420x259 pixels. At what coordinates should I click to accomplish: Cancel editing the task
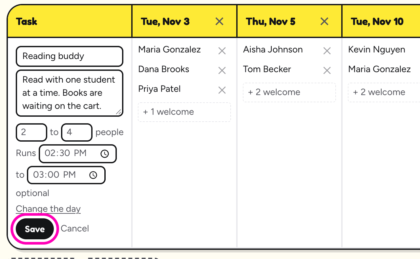75,229
